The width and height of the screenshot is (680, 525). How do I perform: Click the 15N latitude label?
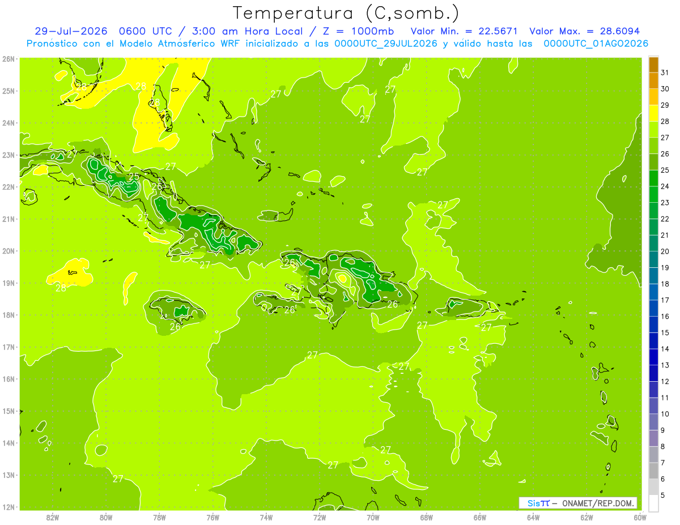pos(8,411)
